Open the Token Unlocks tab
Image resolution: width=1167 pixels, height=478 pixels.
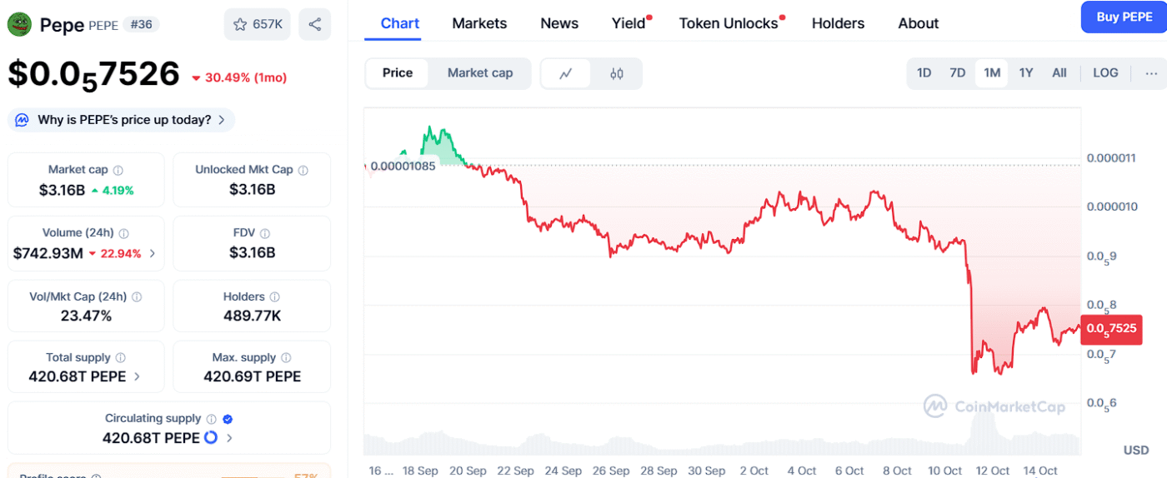tap(729, 23)
